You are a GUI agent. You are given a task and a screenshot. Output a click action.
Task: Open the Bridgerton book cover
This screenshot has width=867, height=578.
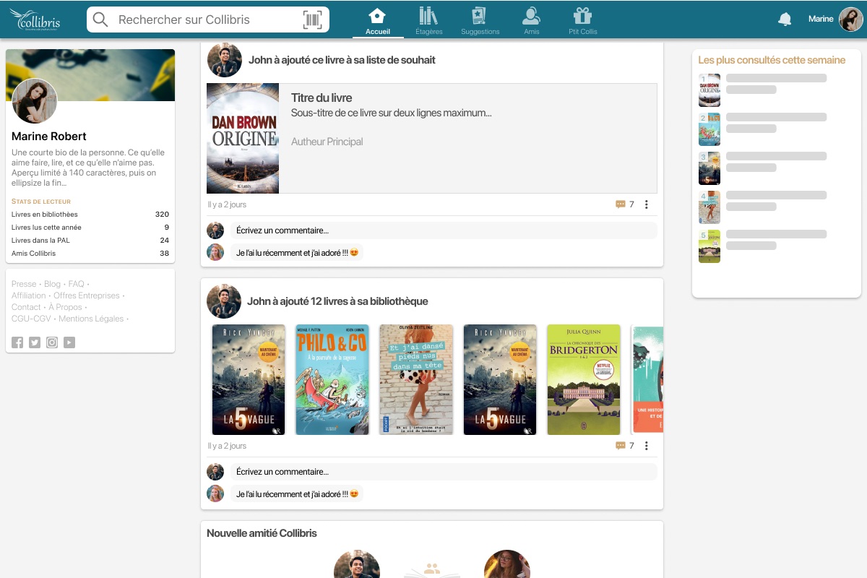coord(584,380)
